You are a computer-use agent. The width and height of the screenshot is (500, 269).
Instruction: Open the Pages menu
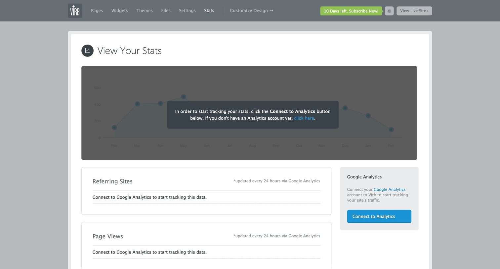point(97,11)
